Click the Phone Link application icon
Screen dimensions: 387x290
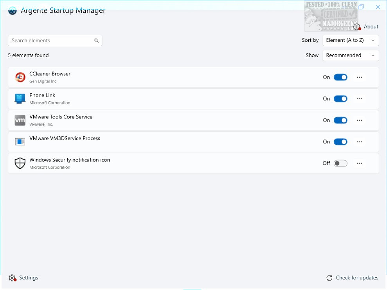pyautogui.click(x=20, y=98)
